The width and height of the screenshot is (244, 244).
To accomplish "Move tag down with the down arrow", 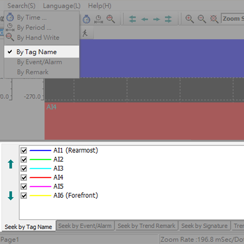I will point(11,196).
